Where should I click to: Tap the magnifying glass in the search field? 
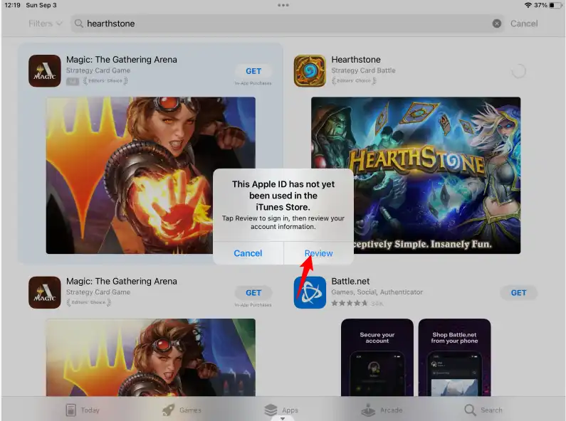pos(79,23)
